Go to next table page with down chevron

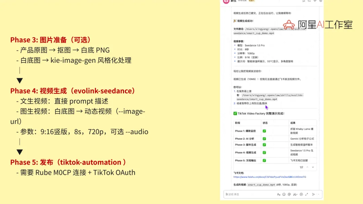tap(313, 167)
